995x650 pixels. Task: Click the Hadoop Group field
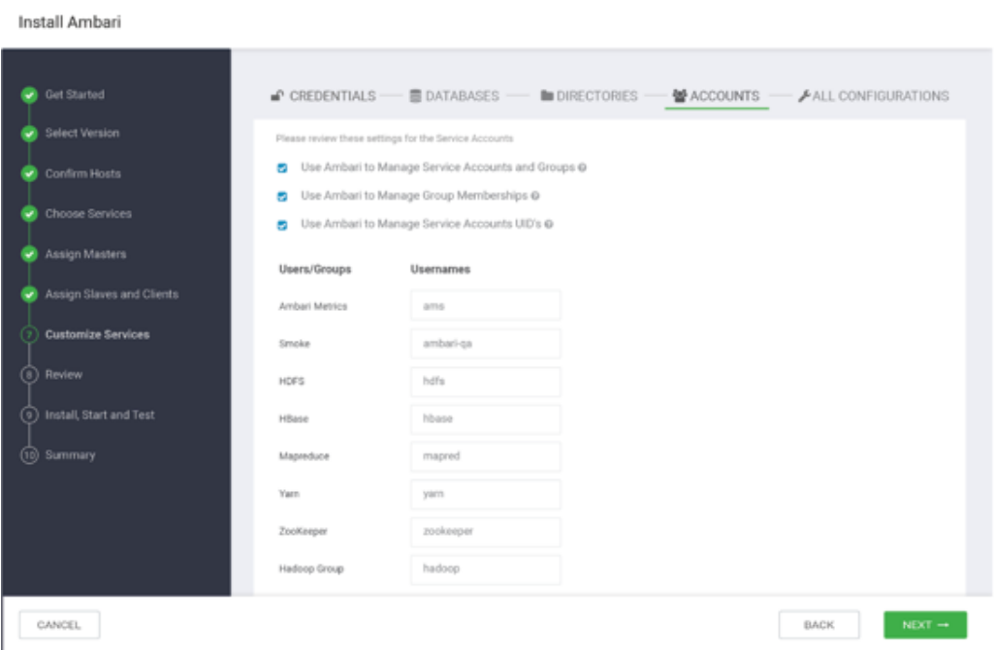486,569
